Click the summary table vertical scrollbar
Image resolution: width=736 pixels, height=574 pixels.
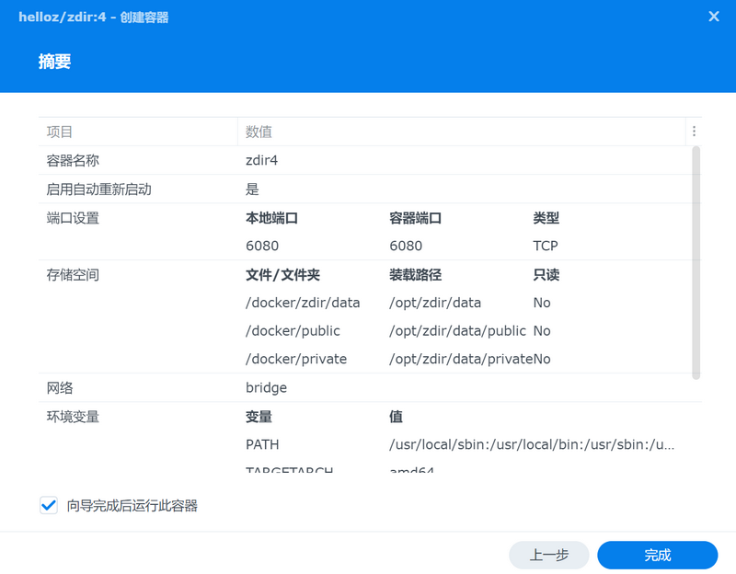696,263
